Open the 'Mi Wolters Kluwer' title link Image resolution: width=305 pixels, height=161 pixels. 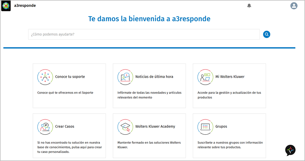(230, 76)
